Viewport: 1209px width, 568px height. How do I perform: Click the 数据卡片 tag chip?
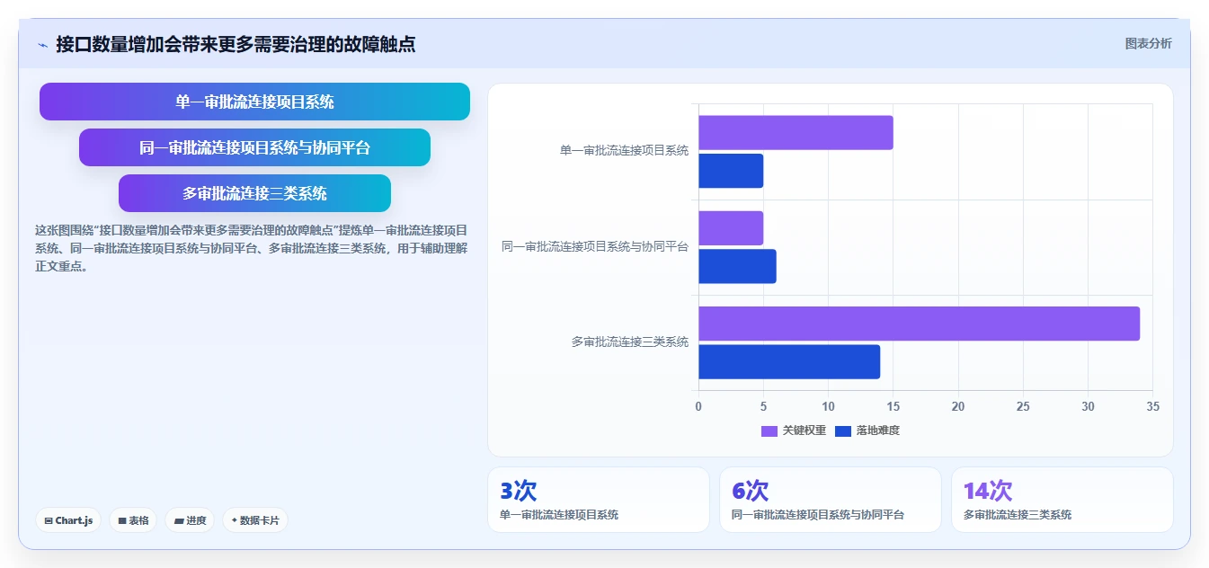255,520
